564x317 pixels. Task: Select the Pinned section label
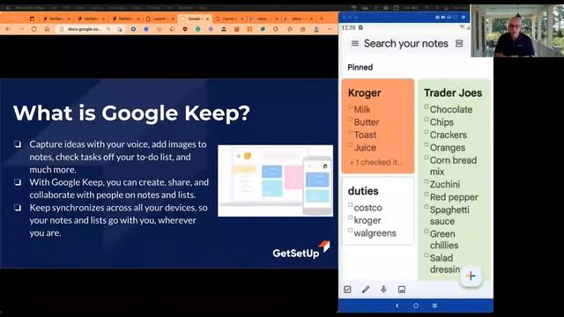[x=360, y=67]
